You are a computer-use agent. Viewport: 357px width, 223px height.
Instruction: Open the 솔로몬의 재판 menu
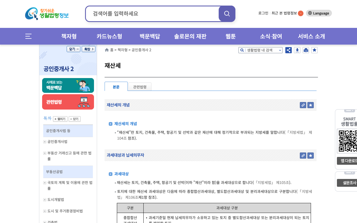pyautogui.click(x=190, y=36)
